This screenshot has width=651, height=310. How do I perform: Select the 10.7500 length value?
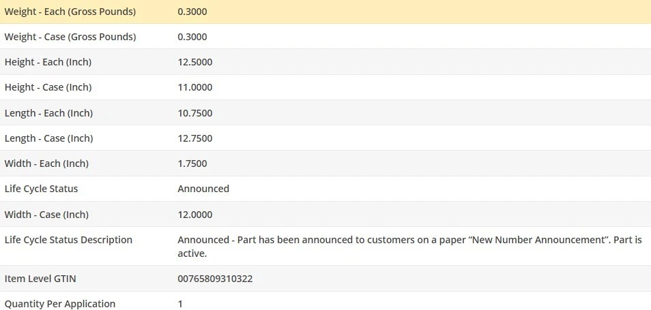tap(195, 113)
